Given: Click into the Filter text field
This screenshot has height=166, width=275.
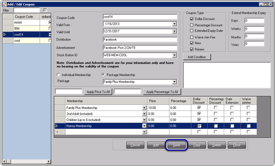Looking at the screenshot, I should point(26,10).
